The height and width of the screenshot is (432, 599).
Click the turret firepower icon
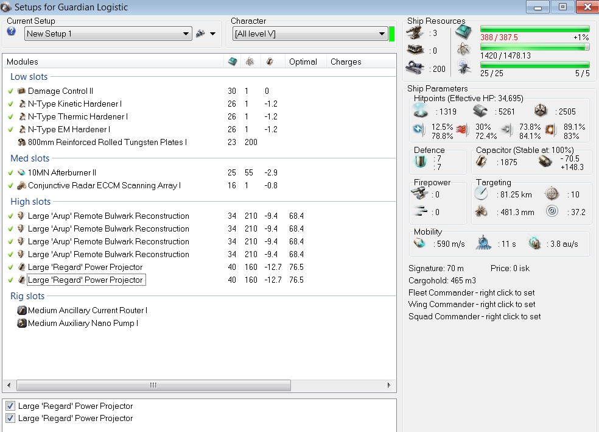[420, 193]
